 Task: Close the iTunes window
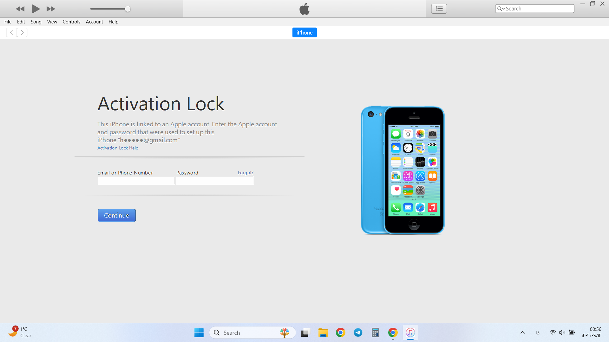click(602, 4)
